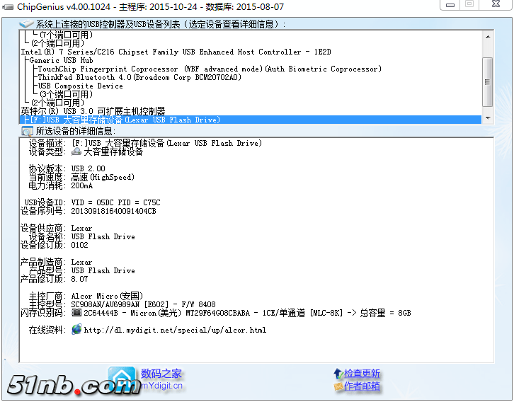
Task: Click the USB device list header icon
Action: point(26,24)
